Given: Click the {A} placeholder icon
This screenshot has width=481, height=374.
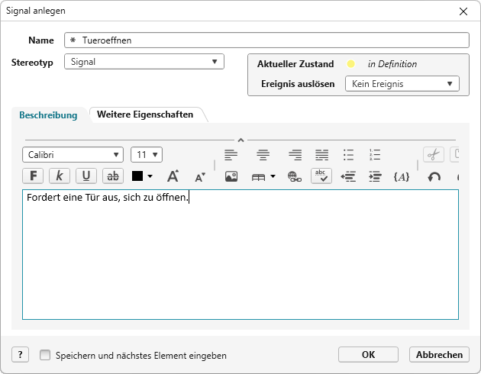Looking at the screenshot, I should pos(402,176).
